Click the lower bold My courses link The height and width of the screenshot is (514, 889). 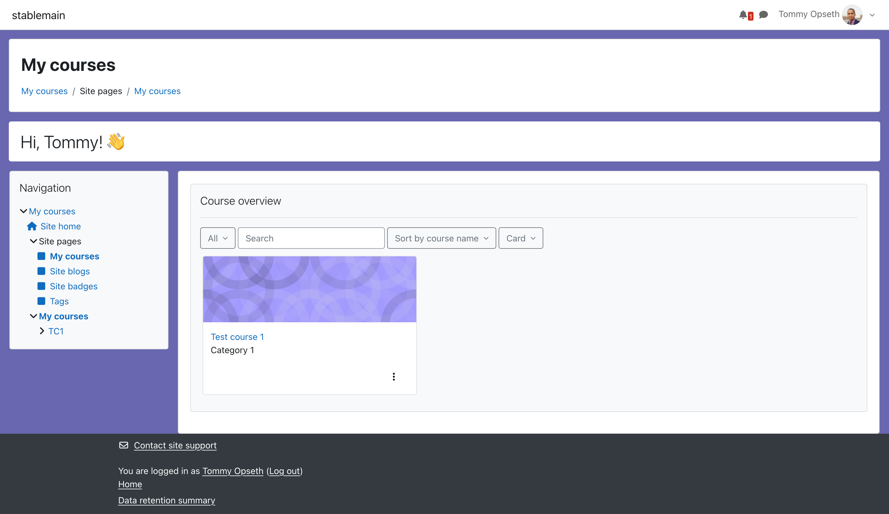tap(63, 316)
